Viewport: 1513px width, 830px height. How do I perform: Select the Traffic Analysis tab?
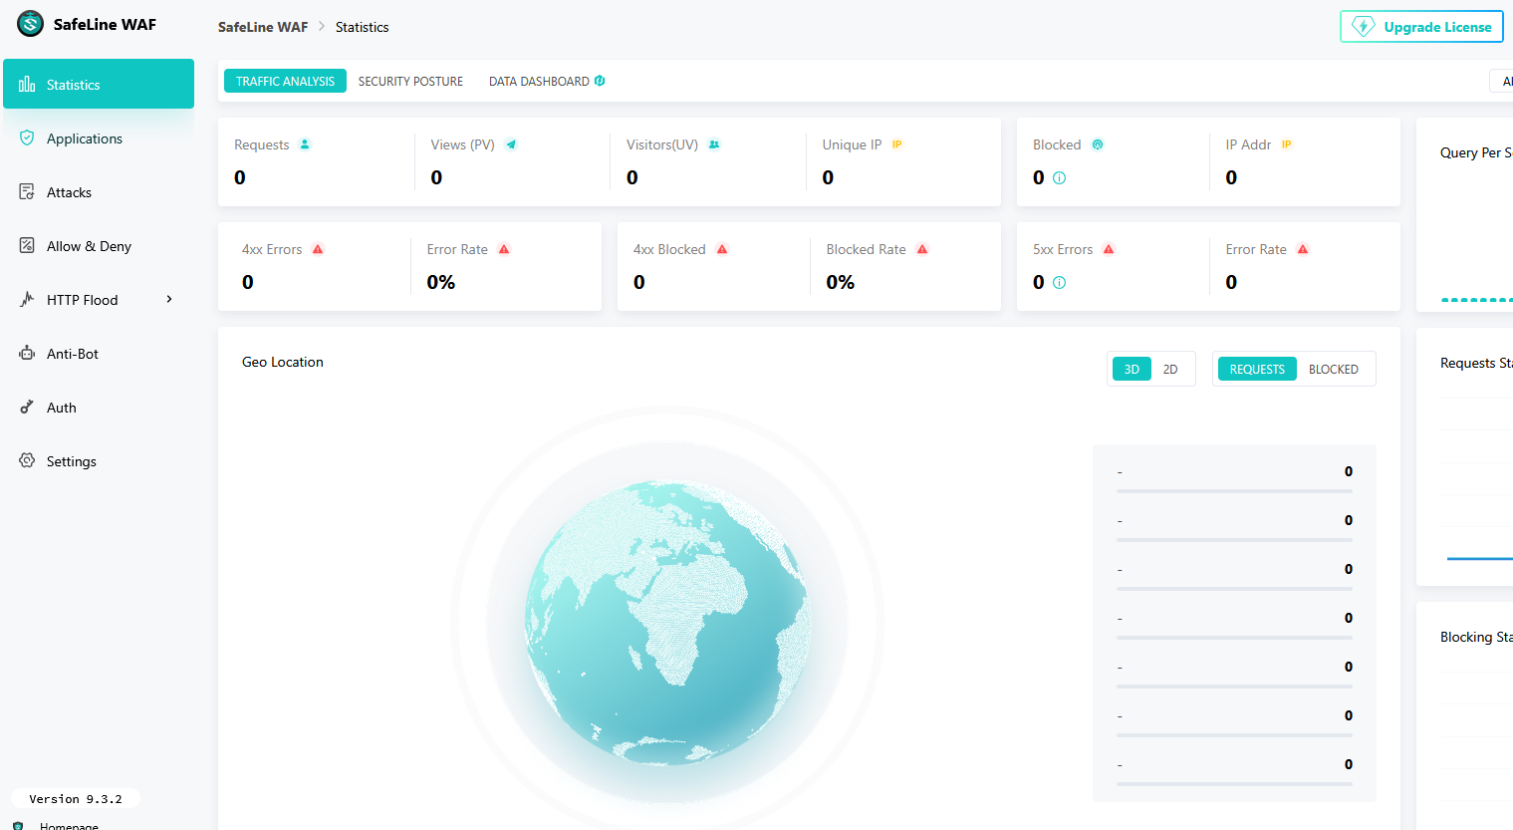(x=285, y=82)
